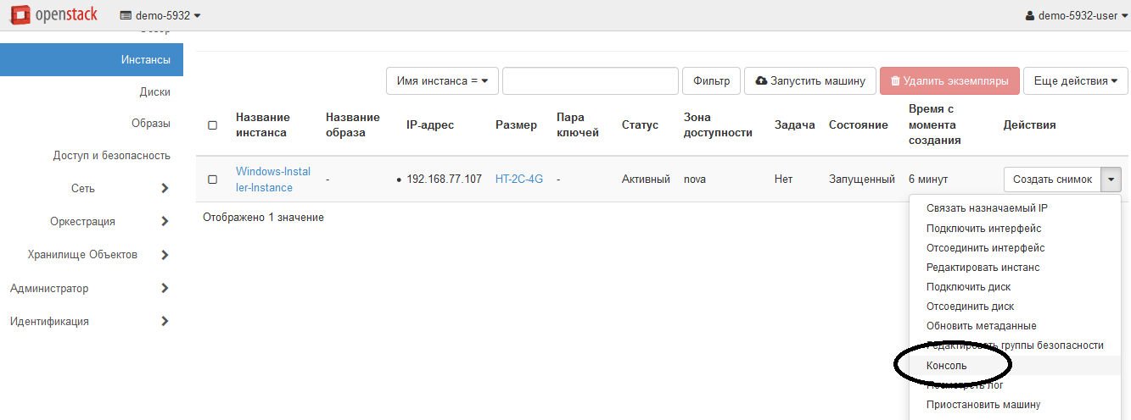This screenshot has width=1131, height=420.
Task: Click the OpenStack logo
Action: pyautogui.click(x=54, y=14)
